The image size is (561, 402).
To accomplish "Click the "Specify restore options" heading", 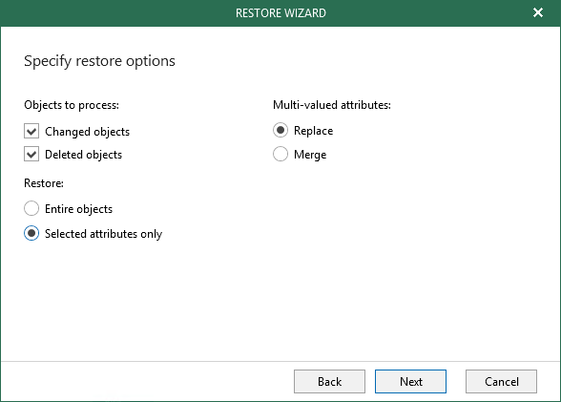I will click(99, 61).
